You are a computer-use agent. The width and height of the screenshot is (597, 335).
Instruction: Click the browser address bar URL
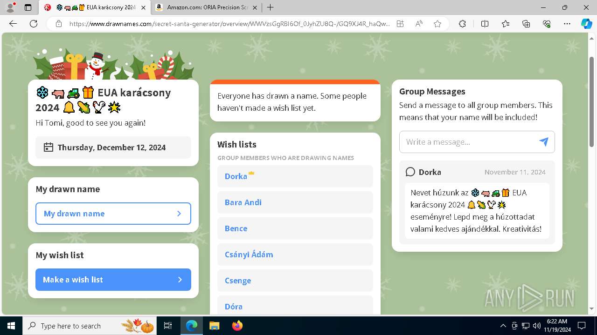coord(229,24)
